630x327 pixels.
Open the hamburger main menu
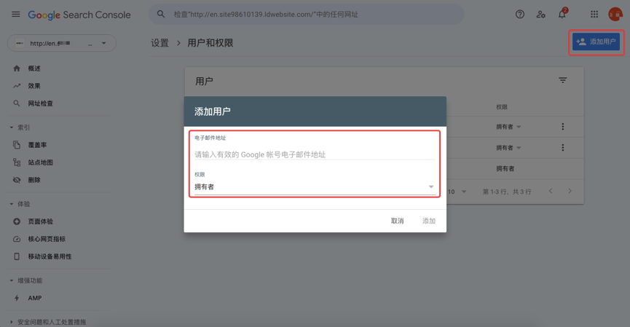pyautogui.click(x=16, y=15)
